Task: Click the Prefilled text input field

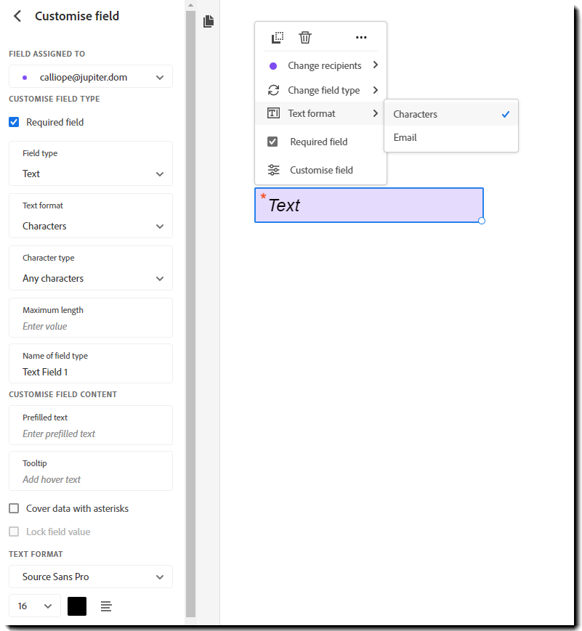Action: 91,433
